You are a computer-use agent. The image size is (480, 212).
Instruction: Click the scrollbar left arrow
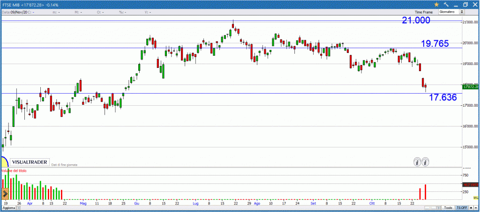pos(18,208)
